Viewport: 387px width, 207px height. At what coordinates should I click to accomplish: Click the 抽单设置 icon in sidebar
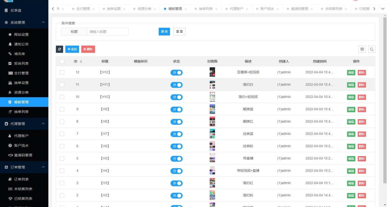(10, 83)
